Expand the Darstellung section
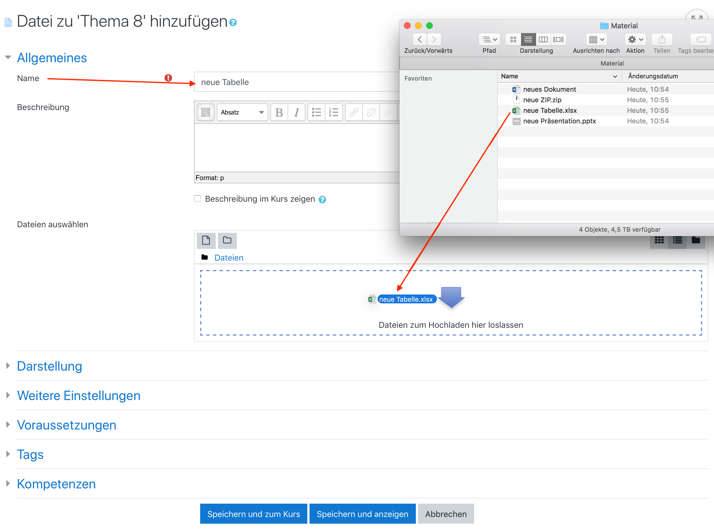The image size is (714, 532). click(x=49, y=366)
